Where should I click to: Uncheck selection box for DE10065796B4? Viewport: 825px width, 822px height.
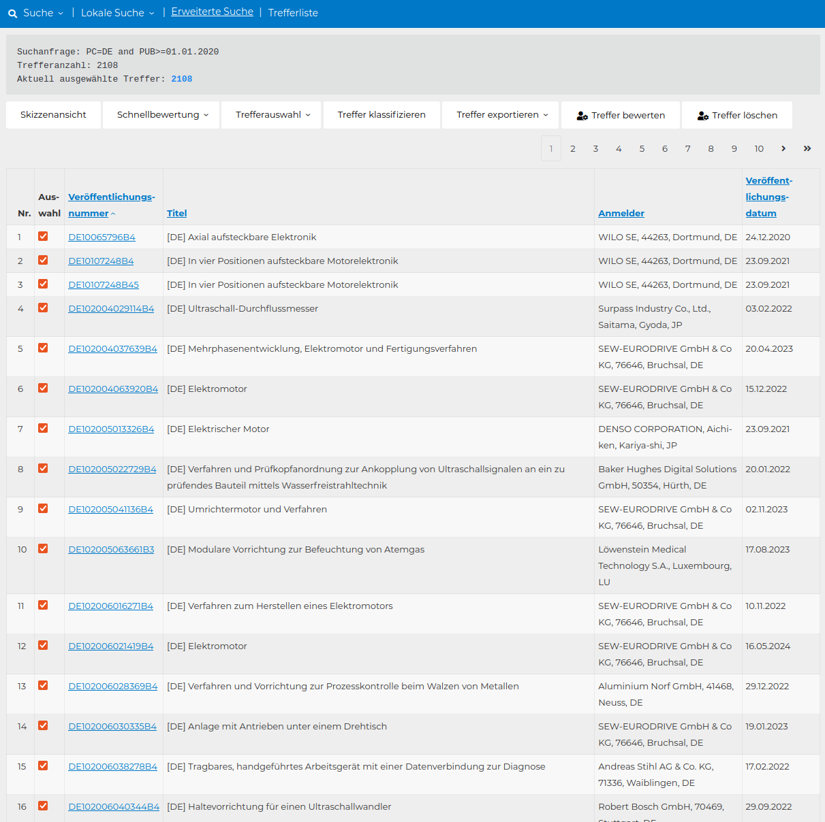pos(43,236)
